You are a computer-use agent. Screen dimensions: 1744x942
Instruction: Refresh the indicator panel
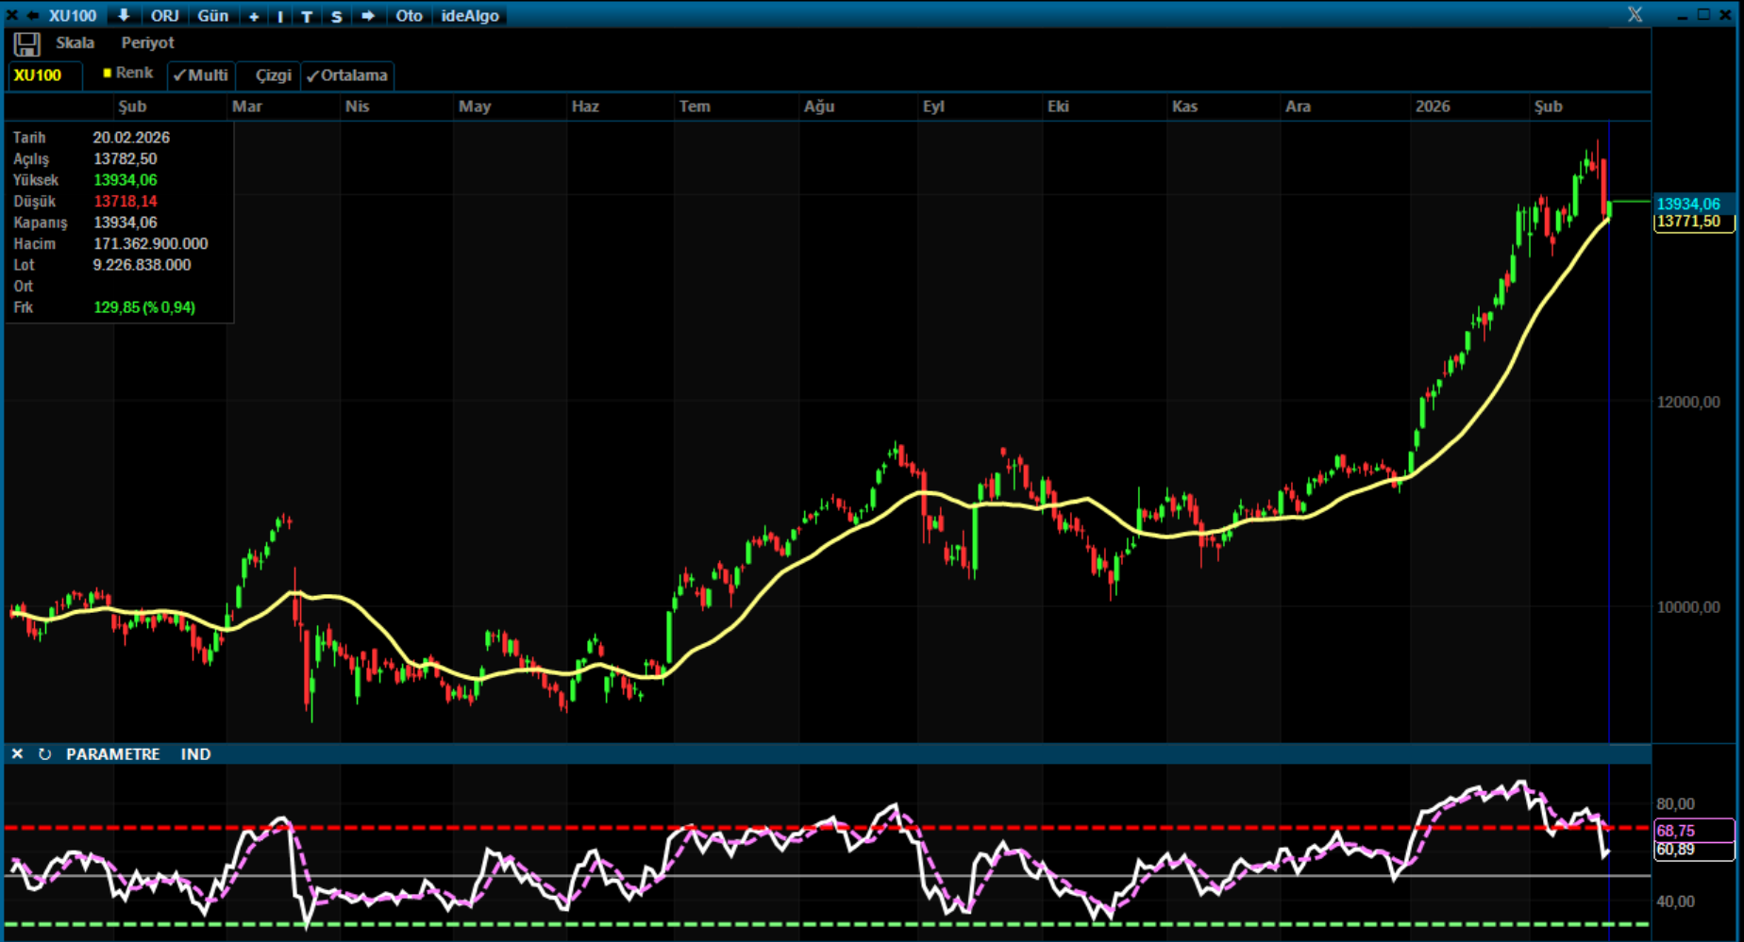click(x=44, y=754)
